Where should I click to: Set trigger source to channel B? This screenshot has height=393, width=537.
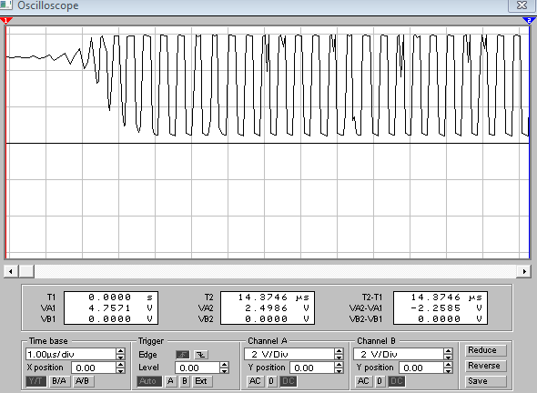pyautogui.click(x=185, y=381)
